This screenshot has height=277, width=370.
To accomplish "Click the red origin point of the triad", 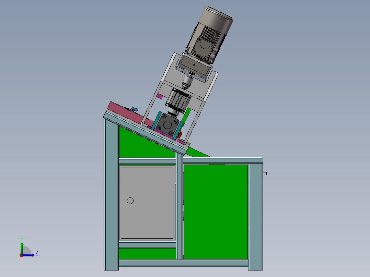I will point(22,256).
